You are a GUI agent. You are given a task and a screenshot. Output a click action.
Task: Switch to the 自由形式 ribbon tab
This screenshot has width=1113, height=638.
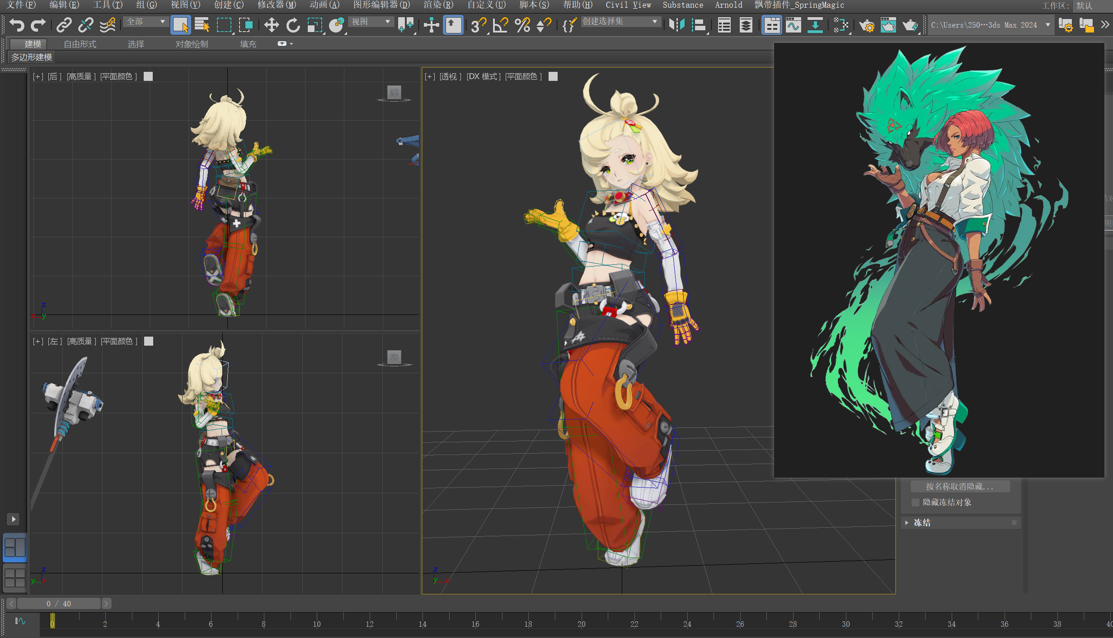80,44
